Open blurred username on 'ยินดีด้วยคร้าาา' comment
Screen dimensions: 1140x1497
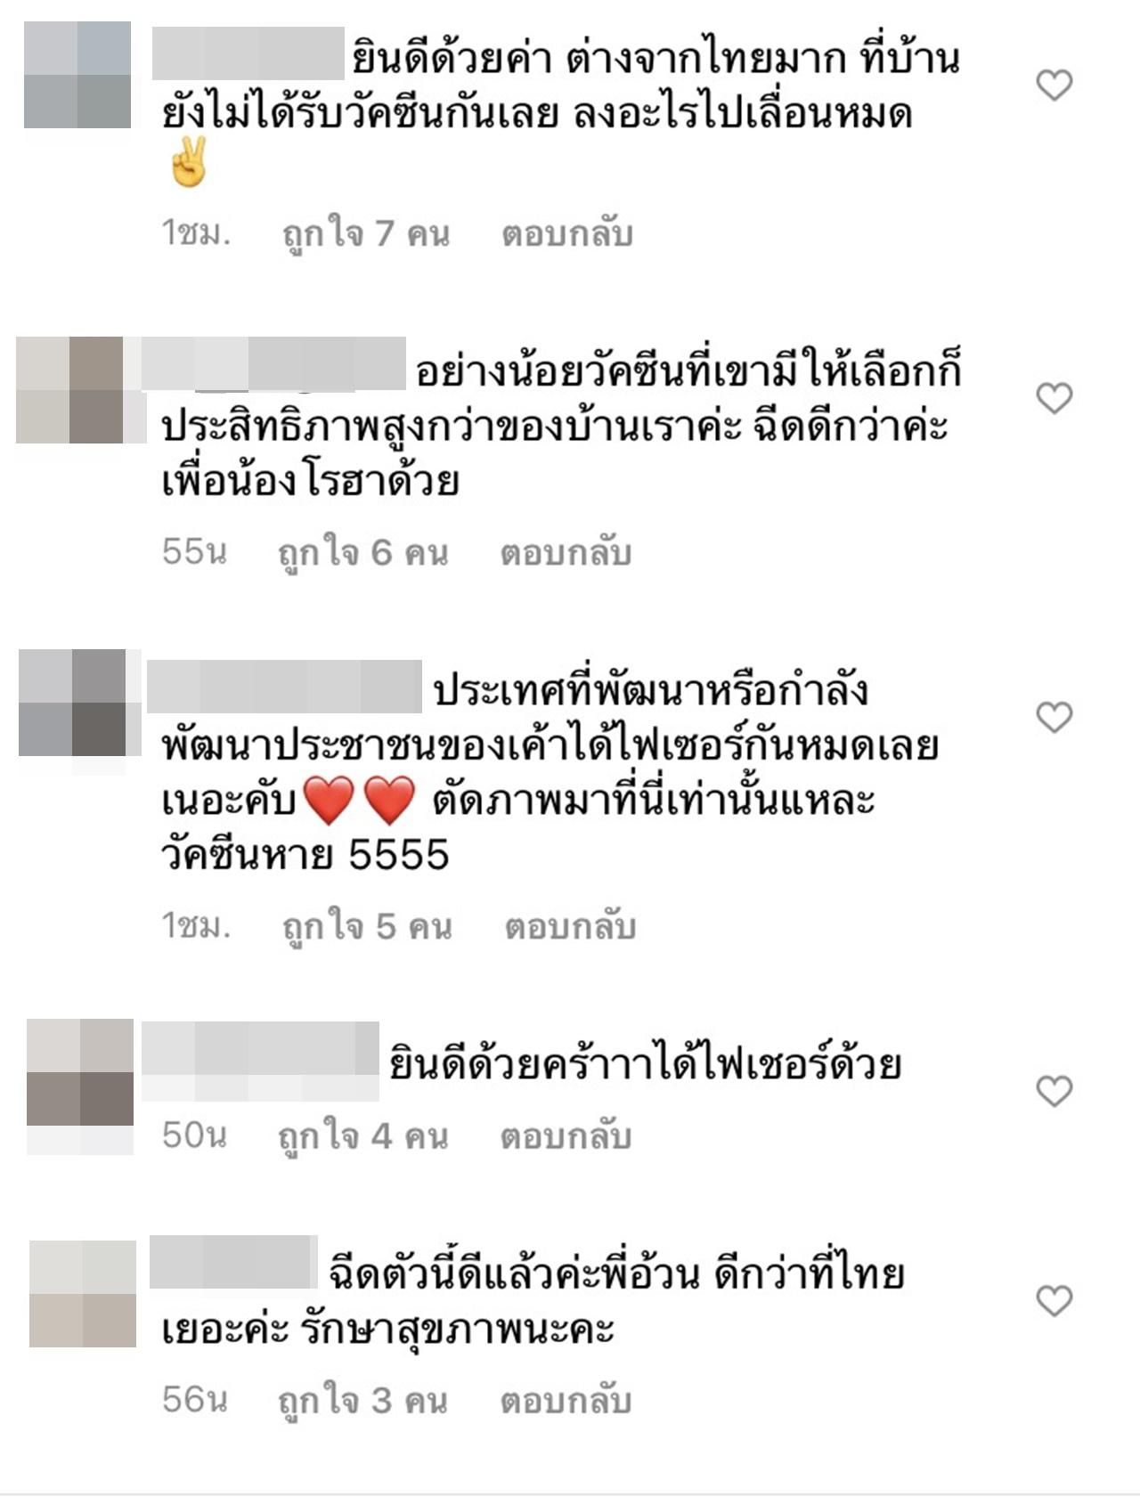261,1061
